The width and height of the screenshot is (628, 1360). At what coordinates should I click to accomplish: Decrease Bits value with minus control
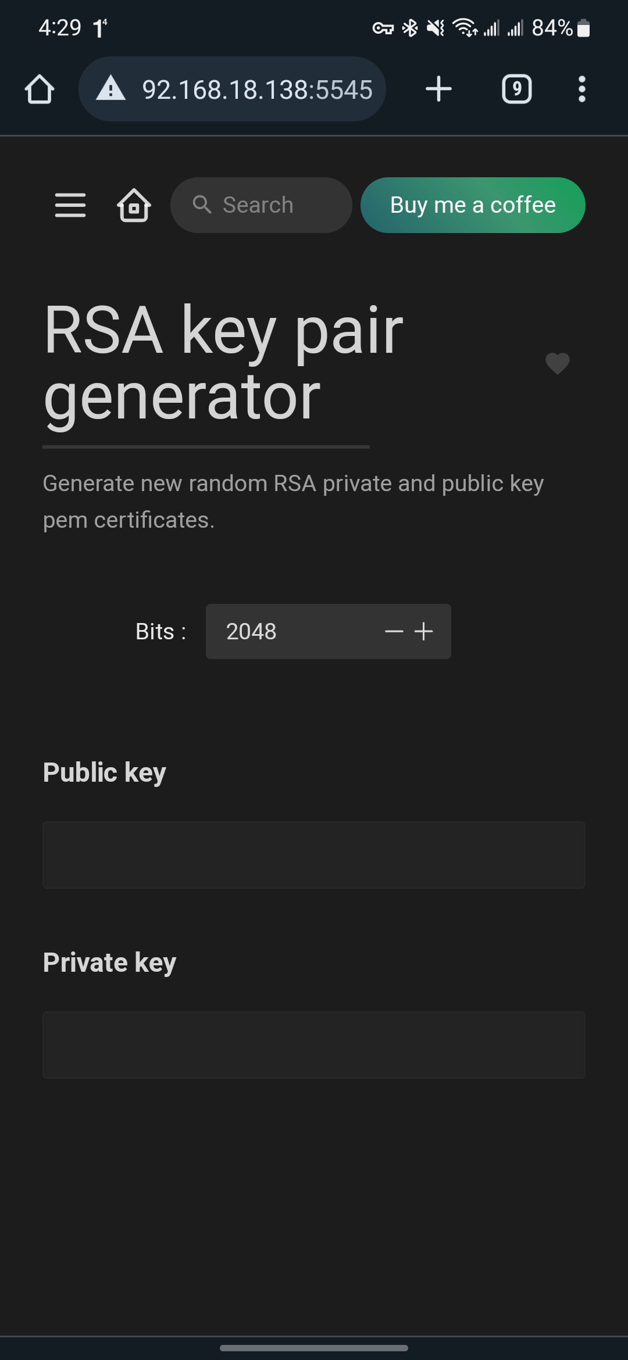[x=395, y=631]
